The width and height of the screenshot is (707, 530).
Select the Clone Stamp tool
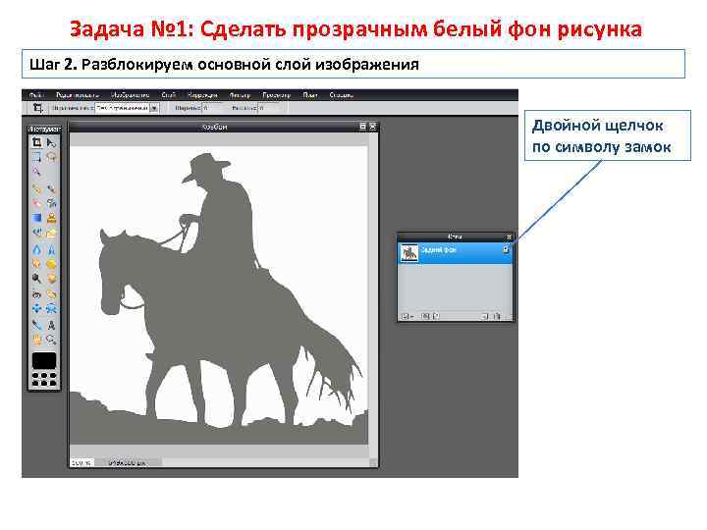[51, 218]
